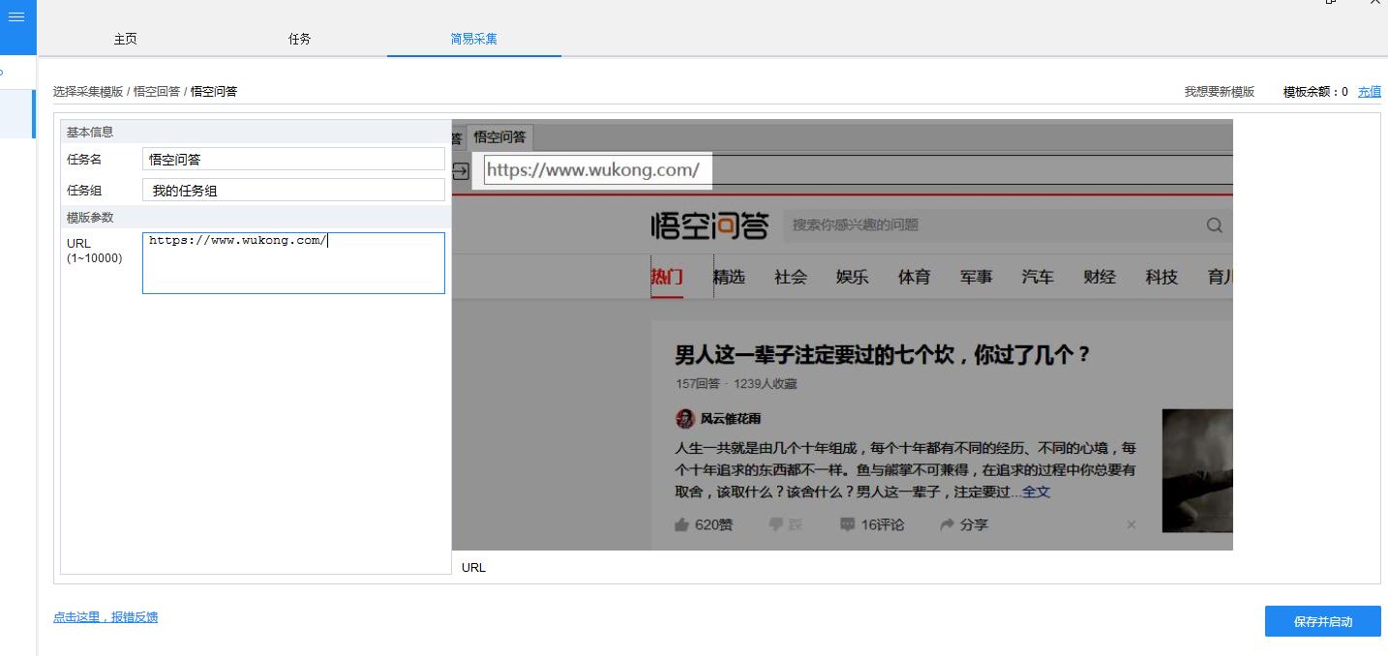Dismiss the article with the X icon
This screenshot has height=656, width=1388.
[x=1131, y=524]
